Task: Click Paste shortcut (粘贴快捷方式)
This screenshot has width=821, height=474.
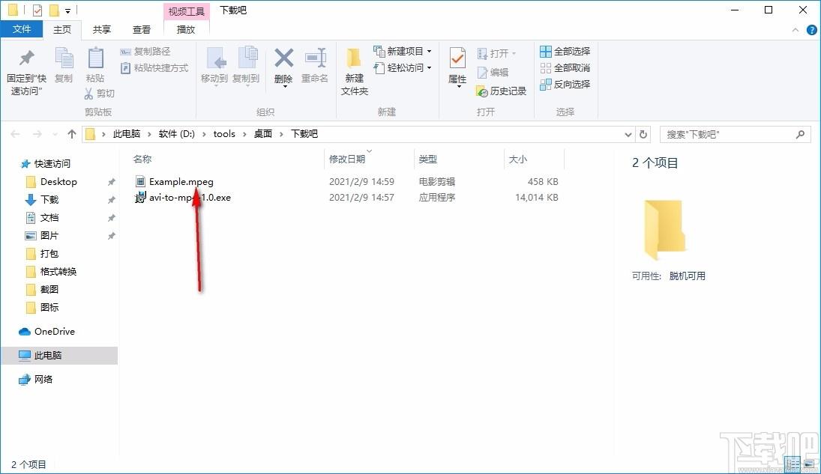Action: coord(154,68)
